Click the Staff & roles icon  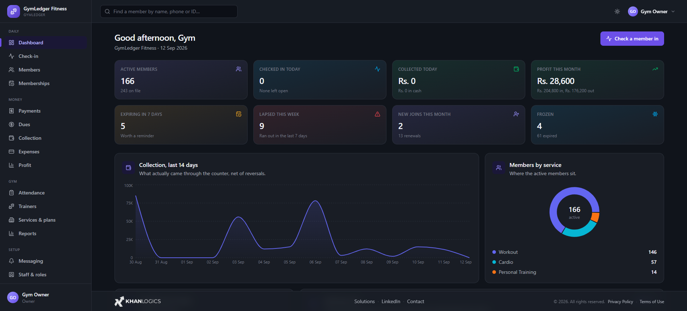tap(11, 275)
